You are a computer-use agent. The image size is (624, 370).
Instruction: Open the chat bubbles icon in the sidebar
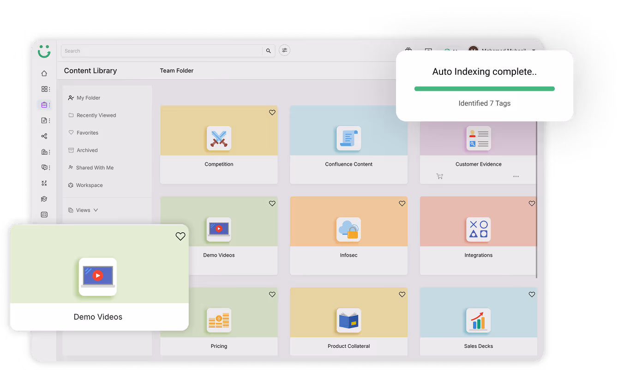44,167
